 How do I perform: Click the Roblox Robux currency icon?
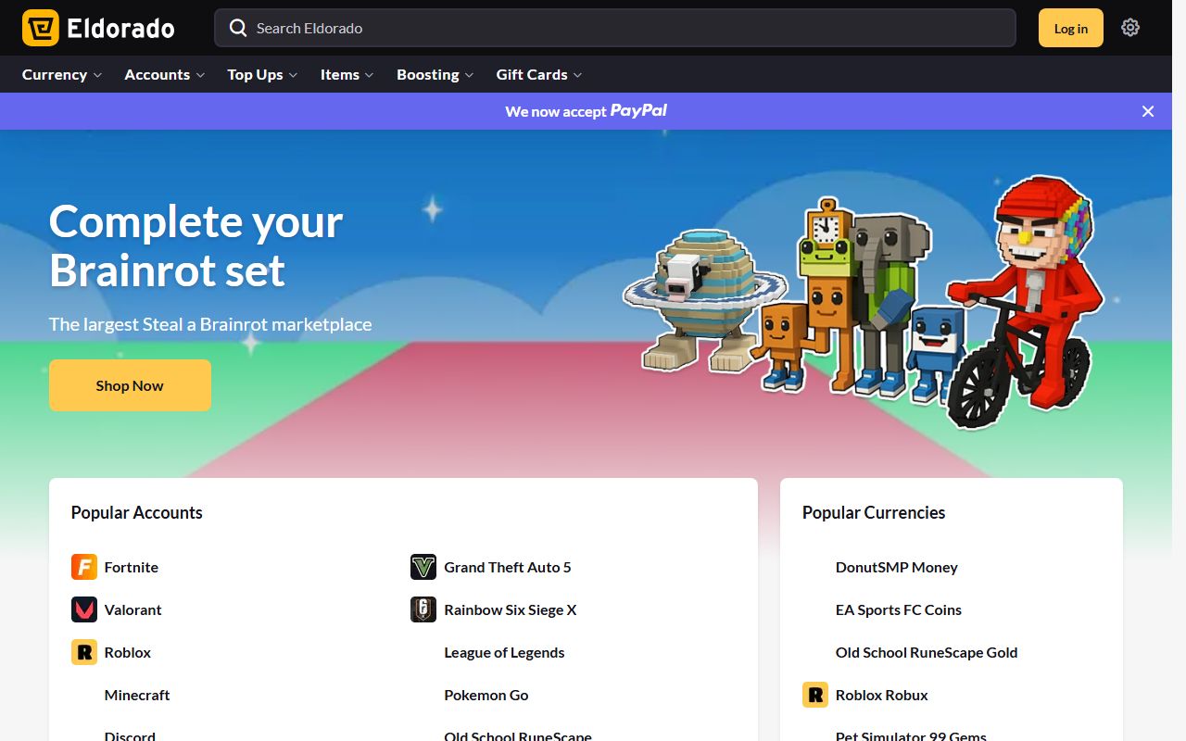pyautogui.click(x=815, y=695)
